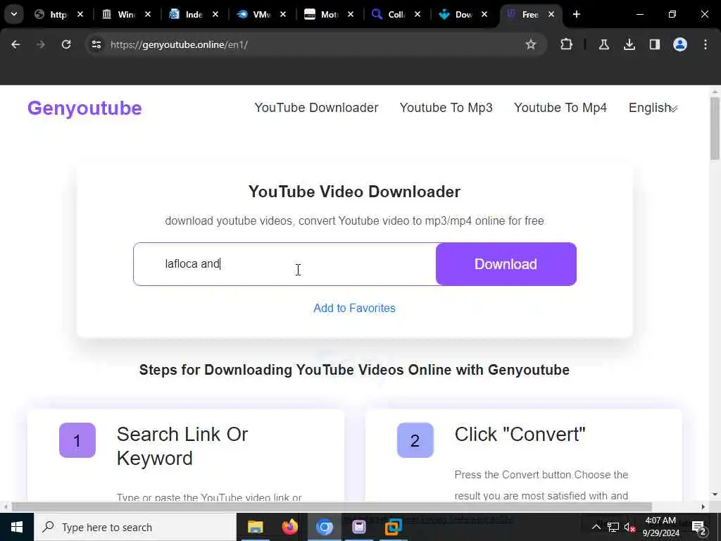Open the Windows Start menu
This screenshot has height=541, width=721.
(17, 527)
